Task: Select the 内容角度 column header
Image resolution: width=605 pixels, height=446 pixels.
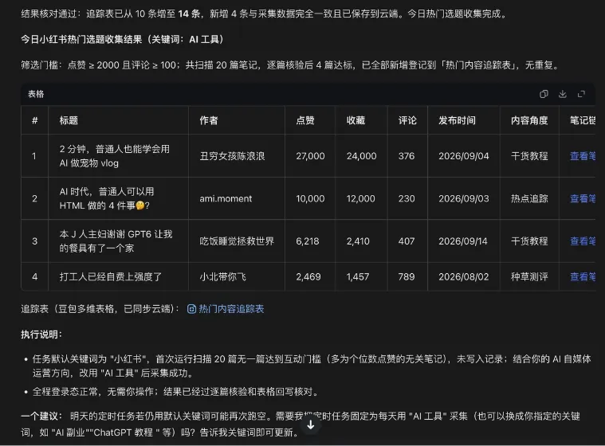Action: tap(529, 120)
